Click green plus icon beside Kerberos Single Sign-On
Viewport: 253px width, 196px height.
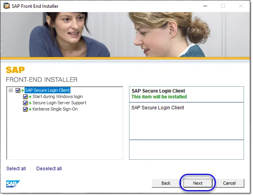(30, 109)
